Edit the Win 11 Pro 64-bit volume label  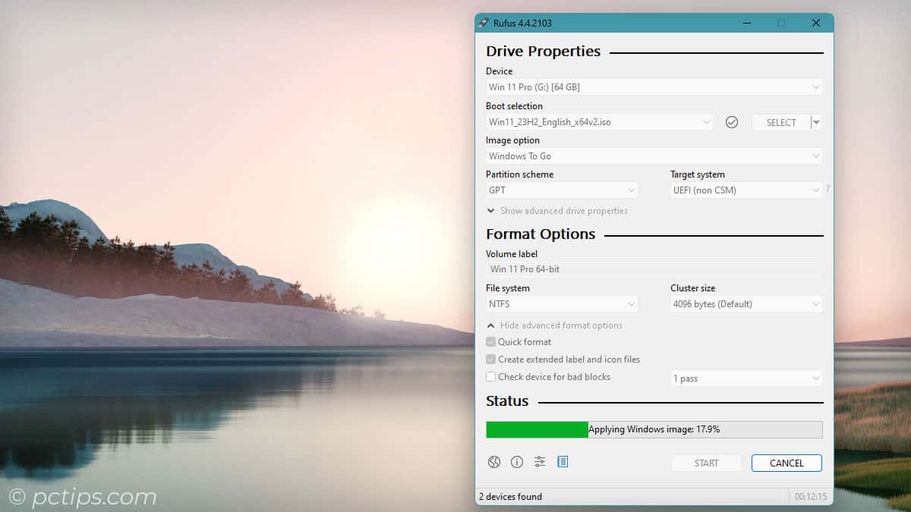coord(654,269)
